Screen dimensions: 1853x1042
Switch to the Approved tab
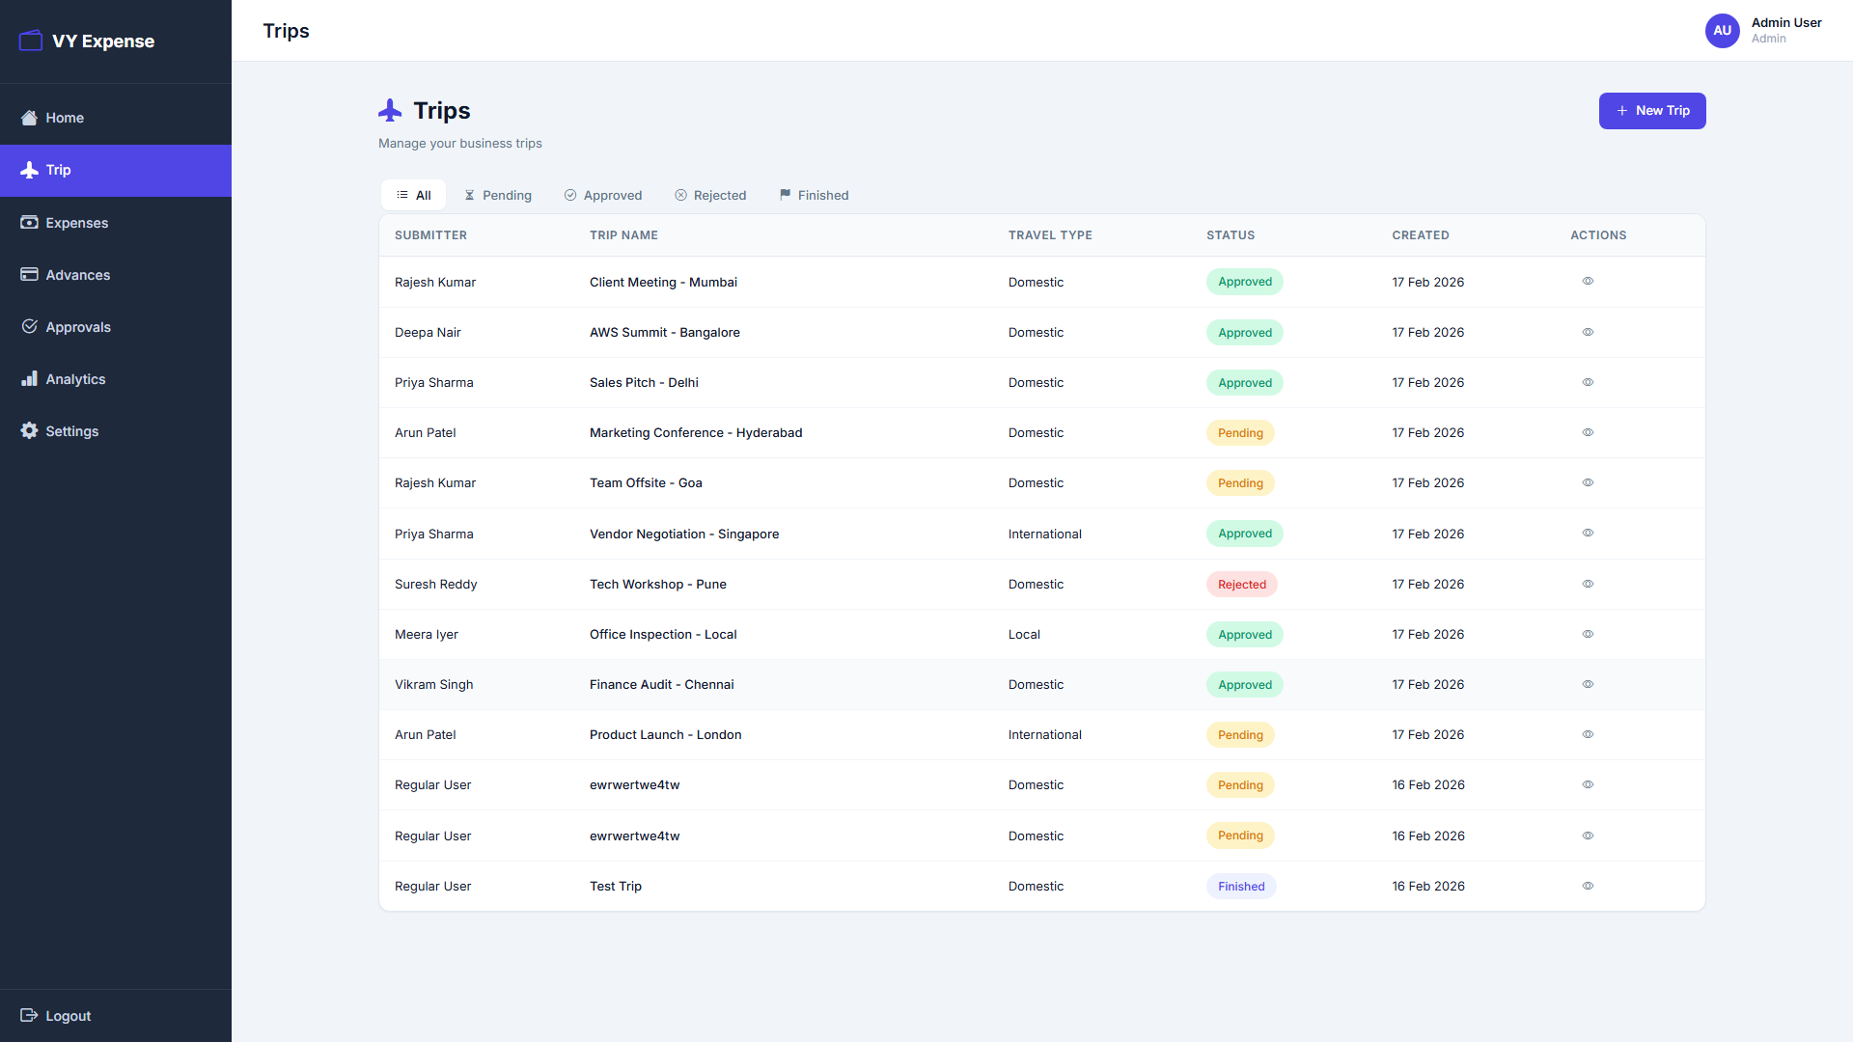pyautogui.click(x=603, y=195)
